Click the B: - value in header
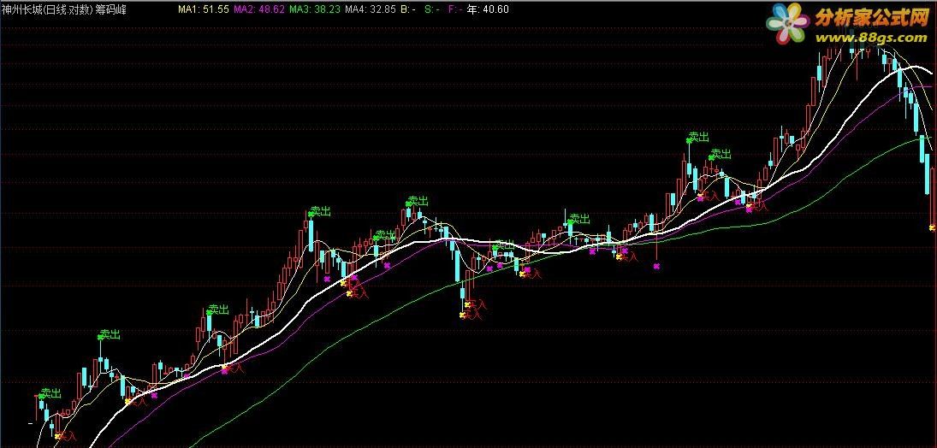937x448 pixels. (x=407, y=9)
